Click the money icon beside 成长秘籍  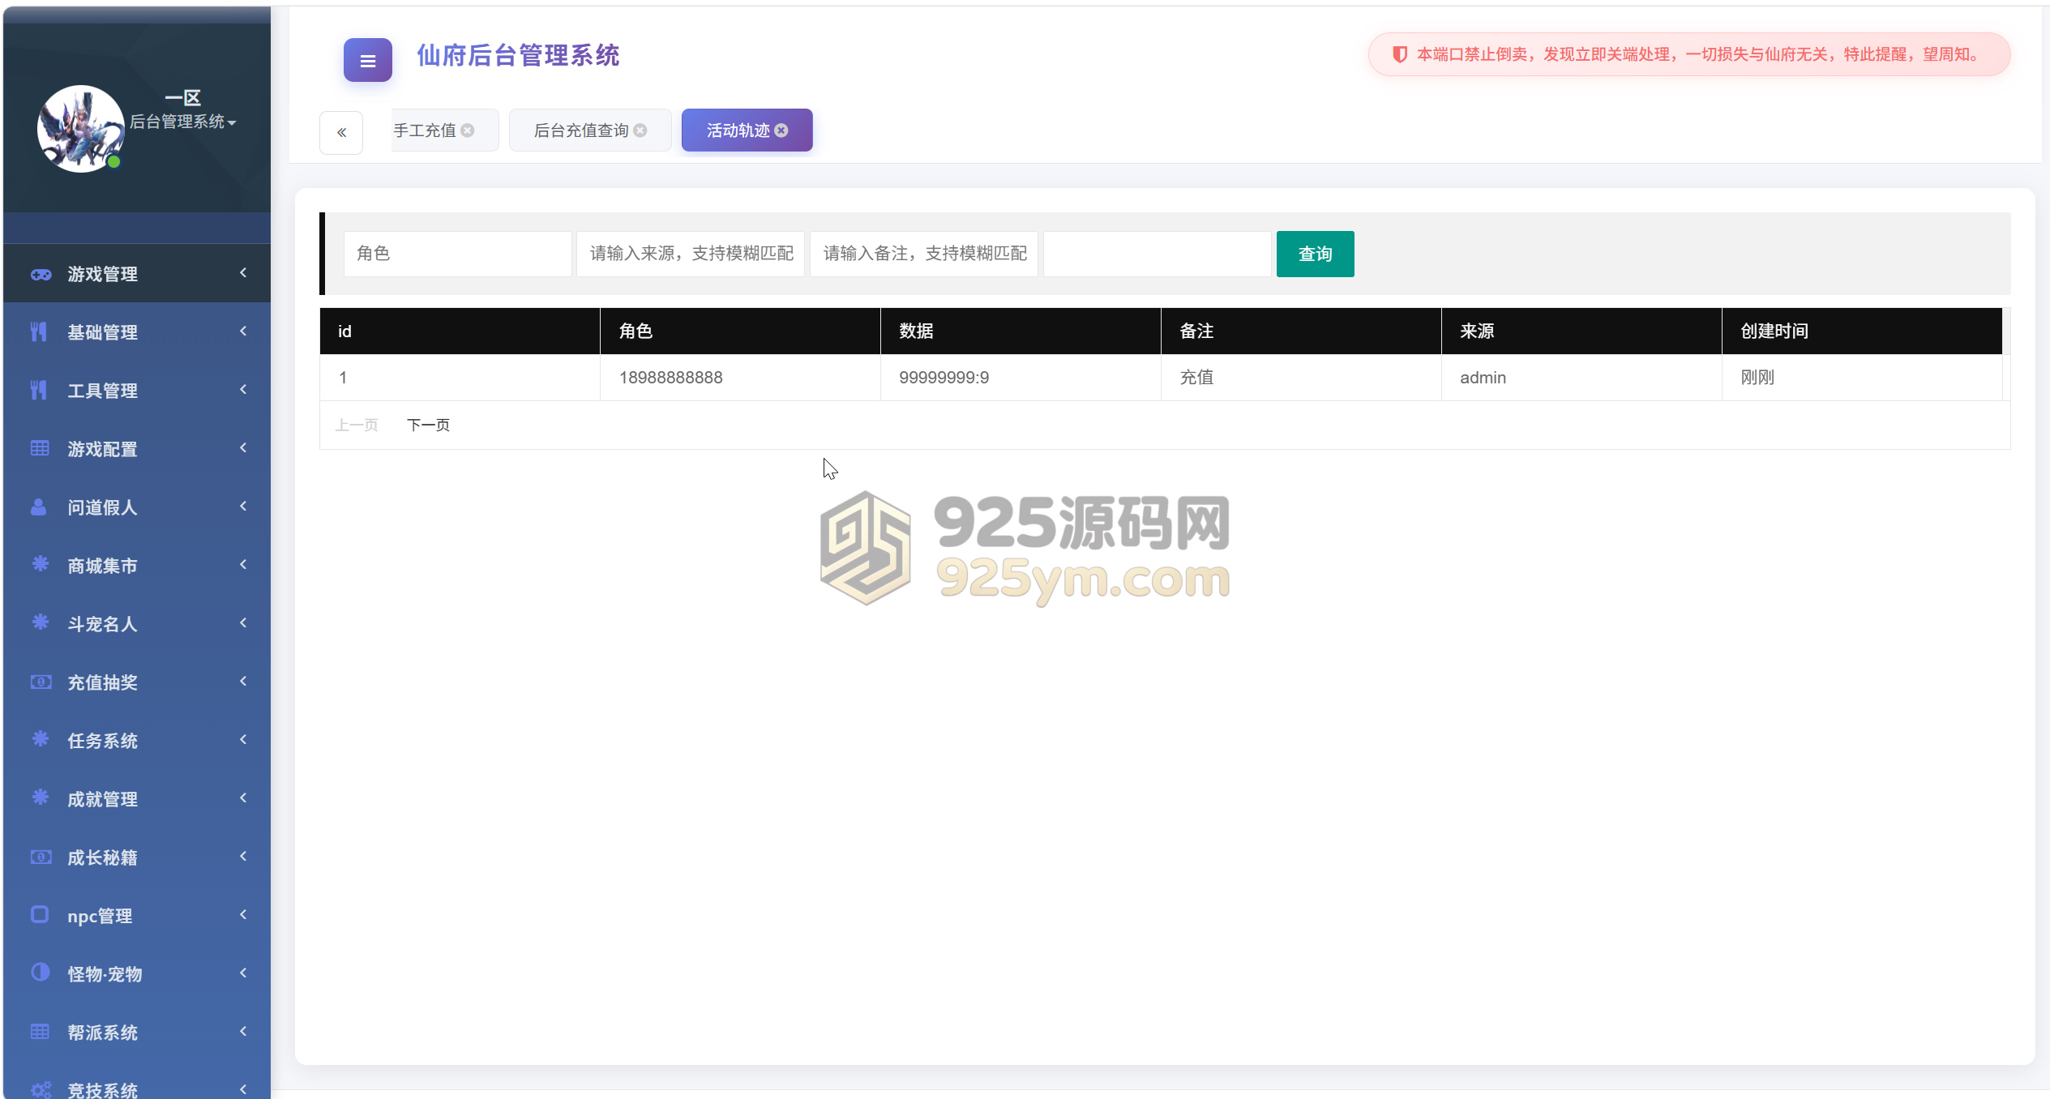pyautogui.click(x=41, y=857)
